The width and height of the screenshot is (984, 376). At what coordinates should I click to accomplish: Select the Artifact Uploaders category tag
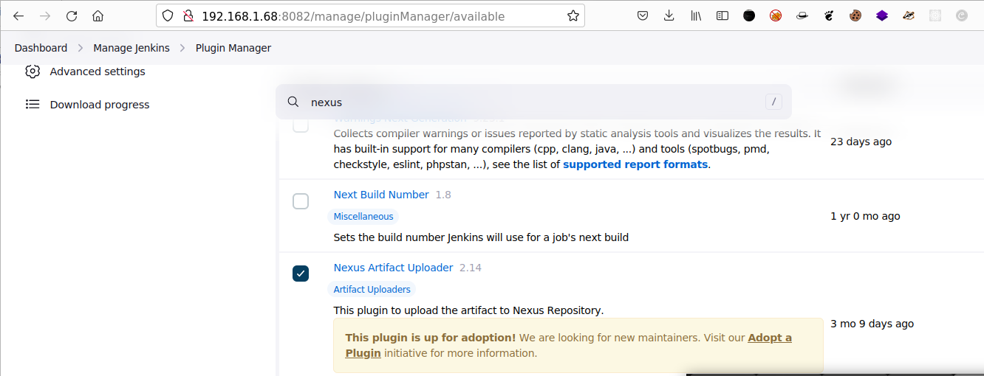pos(372,290)
